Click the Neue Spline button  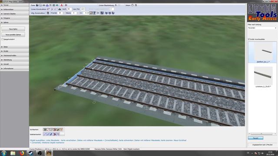click(13, 29)
